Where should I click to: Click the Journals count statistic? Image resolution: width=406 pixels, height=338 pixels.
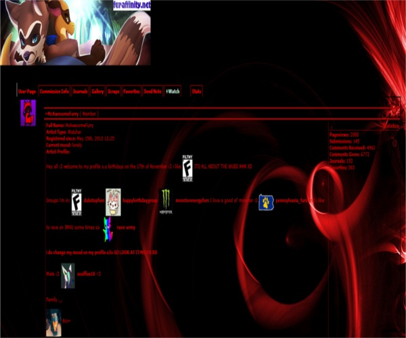pyautogui.click(x=341, y=161)
